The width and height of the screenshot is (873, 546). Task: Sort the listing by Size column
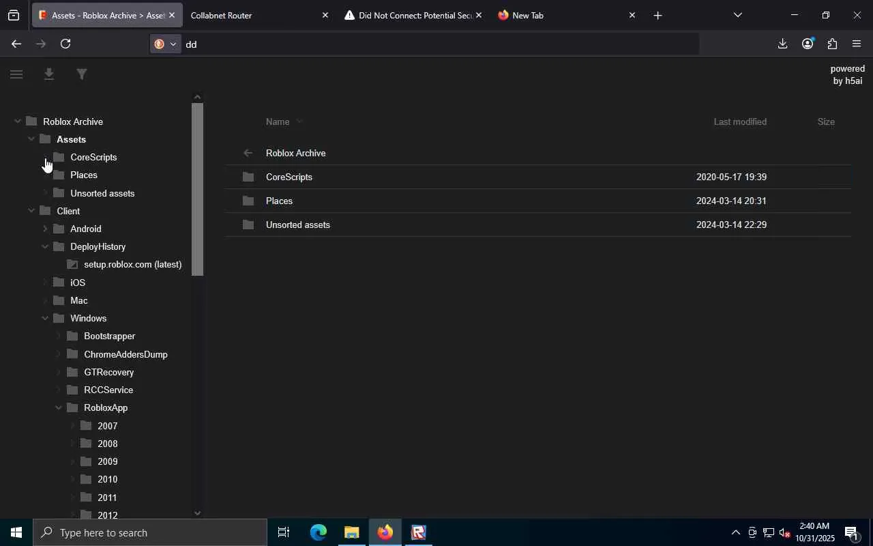point(826,121)
